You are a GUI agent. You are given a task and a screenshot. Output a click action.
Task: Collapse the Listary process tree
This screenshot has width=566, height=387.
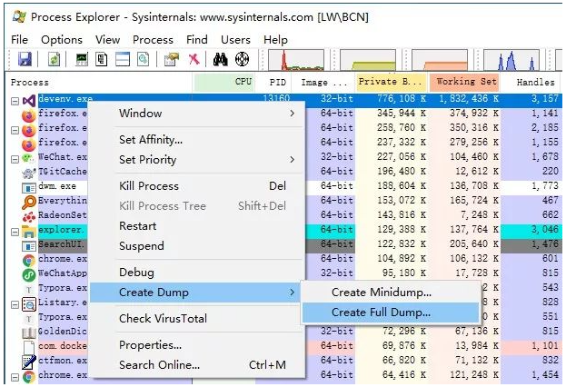15,305
